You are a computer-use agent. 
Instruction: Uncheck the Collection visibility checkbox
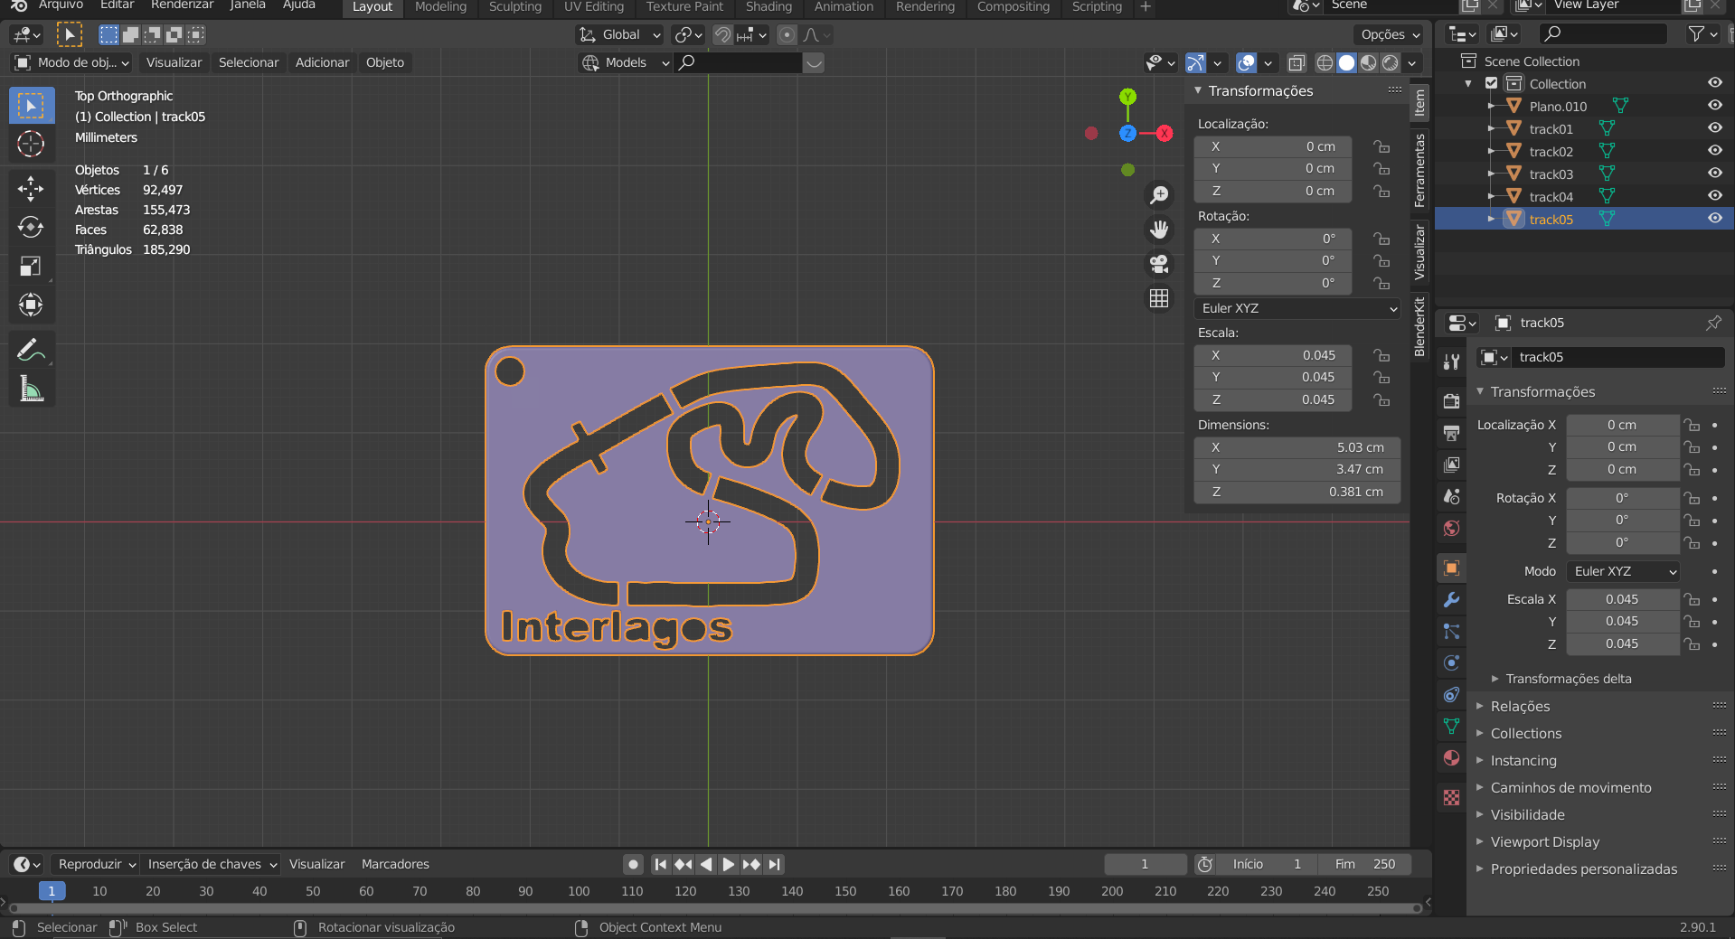1492,83
